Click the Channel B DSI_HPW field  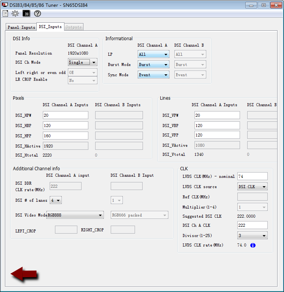(119, 115)
